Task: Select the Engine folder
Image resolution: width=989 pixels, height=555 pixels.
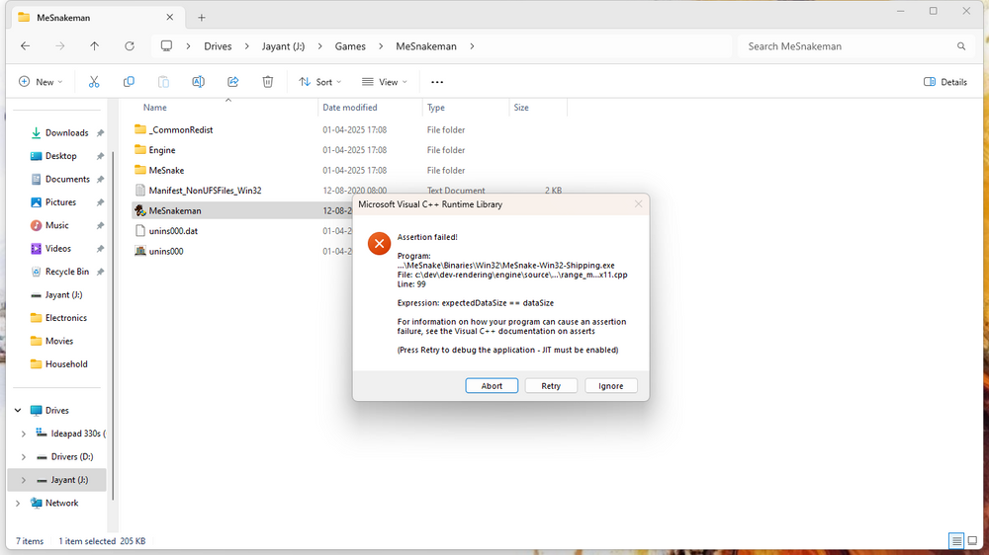Action: [162, 150]
